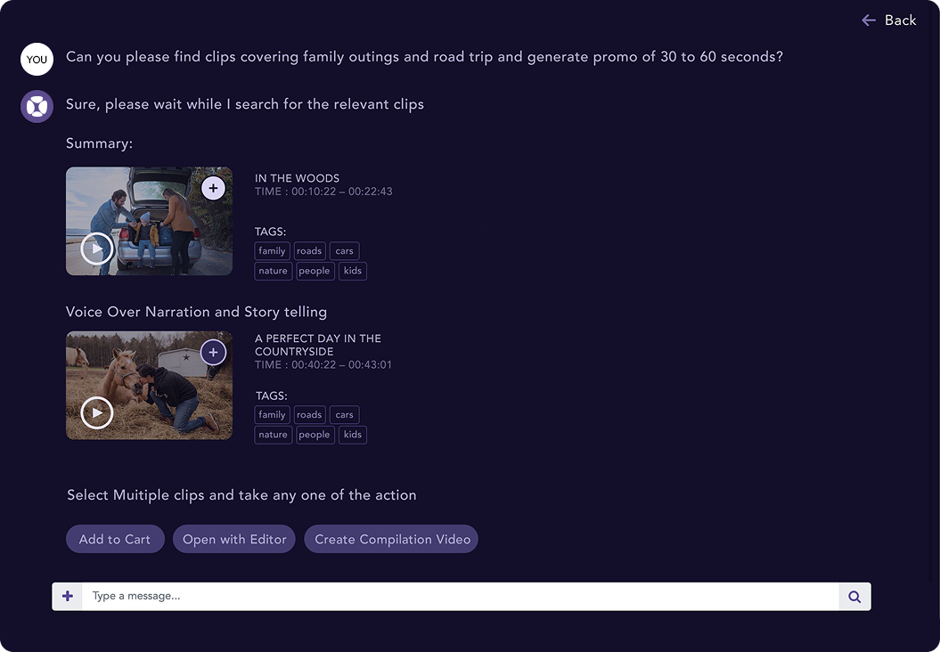The height and width of the screenshot is (652, 940).
Task: Click the assistant bot avatar icon
Action: click(37, 107)
